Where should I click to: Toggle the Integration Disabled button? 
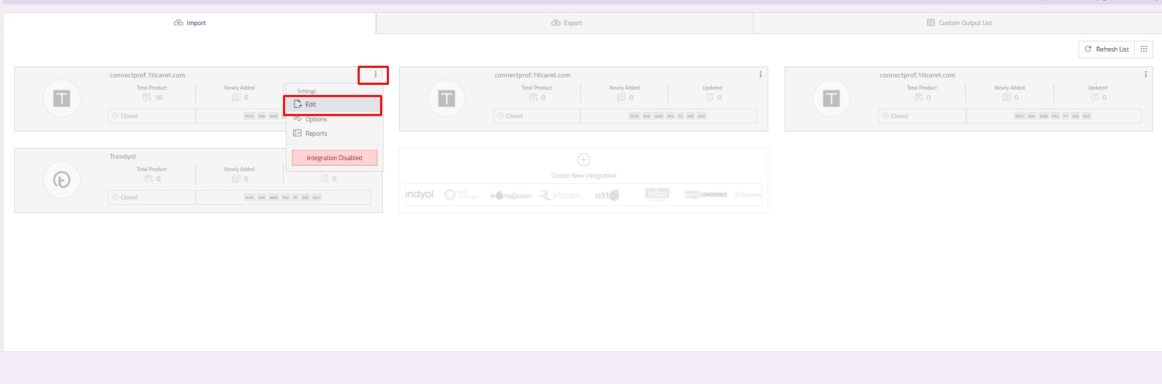click(x=334, y=158)
